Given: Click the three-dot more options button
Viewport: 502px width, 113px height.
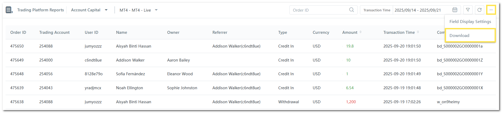Looking at the screenshot, I should click(x=491, y=10).
